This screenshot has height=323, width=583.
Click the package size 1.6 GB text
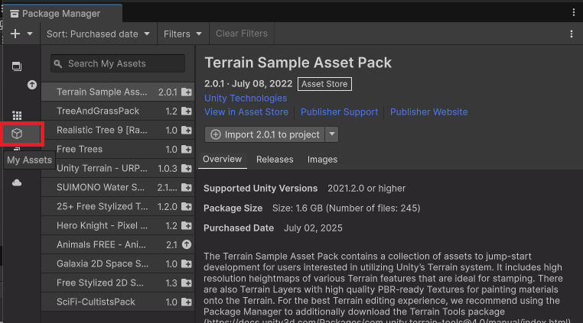point(346,208)
